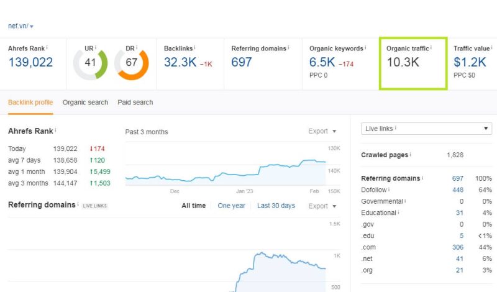This screenshot has height=292, width=497.
Task: Click the Dofollow 64% percentage
Action: pos(485,190)
